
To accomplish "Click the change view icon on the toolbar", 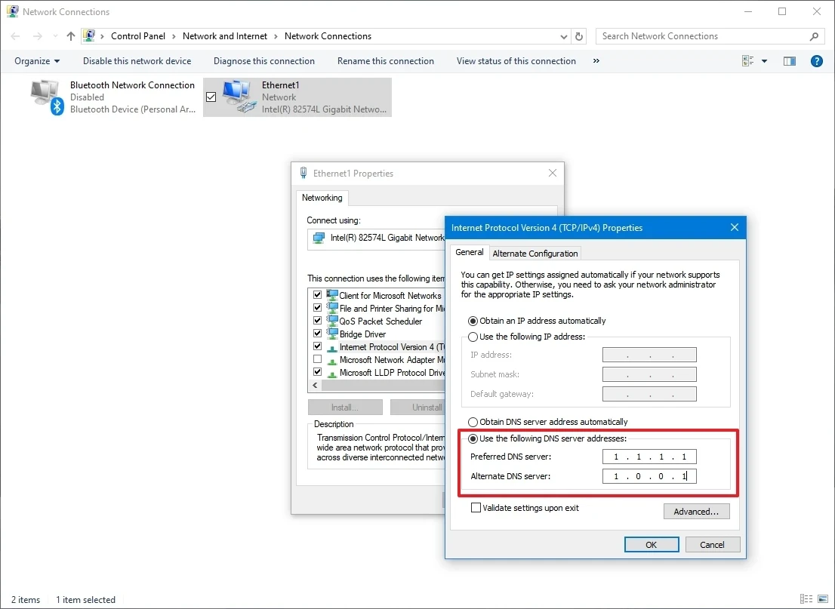I will tap(748, 61).
